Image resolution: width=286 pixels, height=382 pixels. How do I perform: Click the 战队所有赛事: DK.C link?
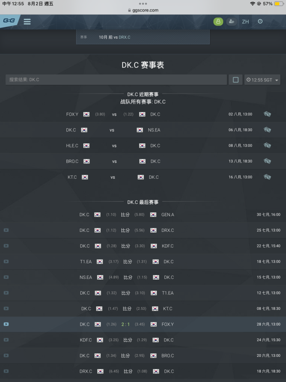pyautogui.click(x=143, y=102)
